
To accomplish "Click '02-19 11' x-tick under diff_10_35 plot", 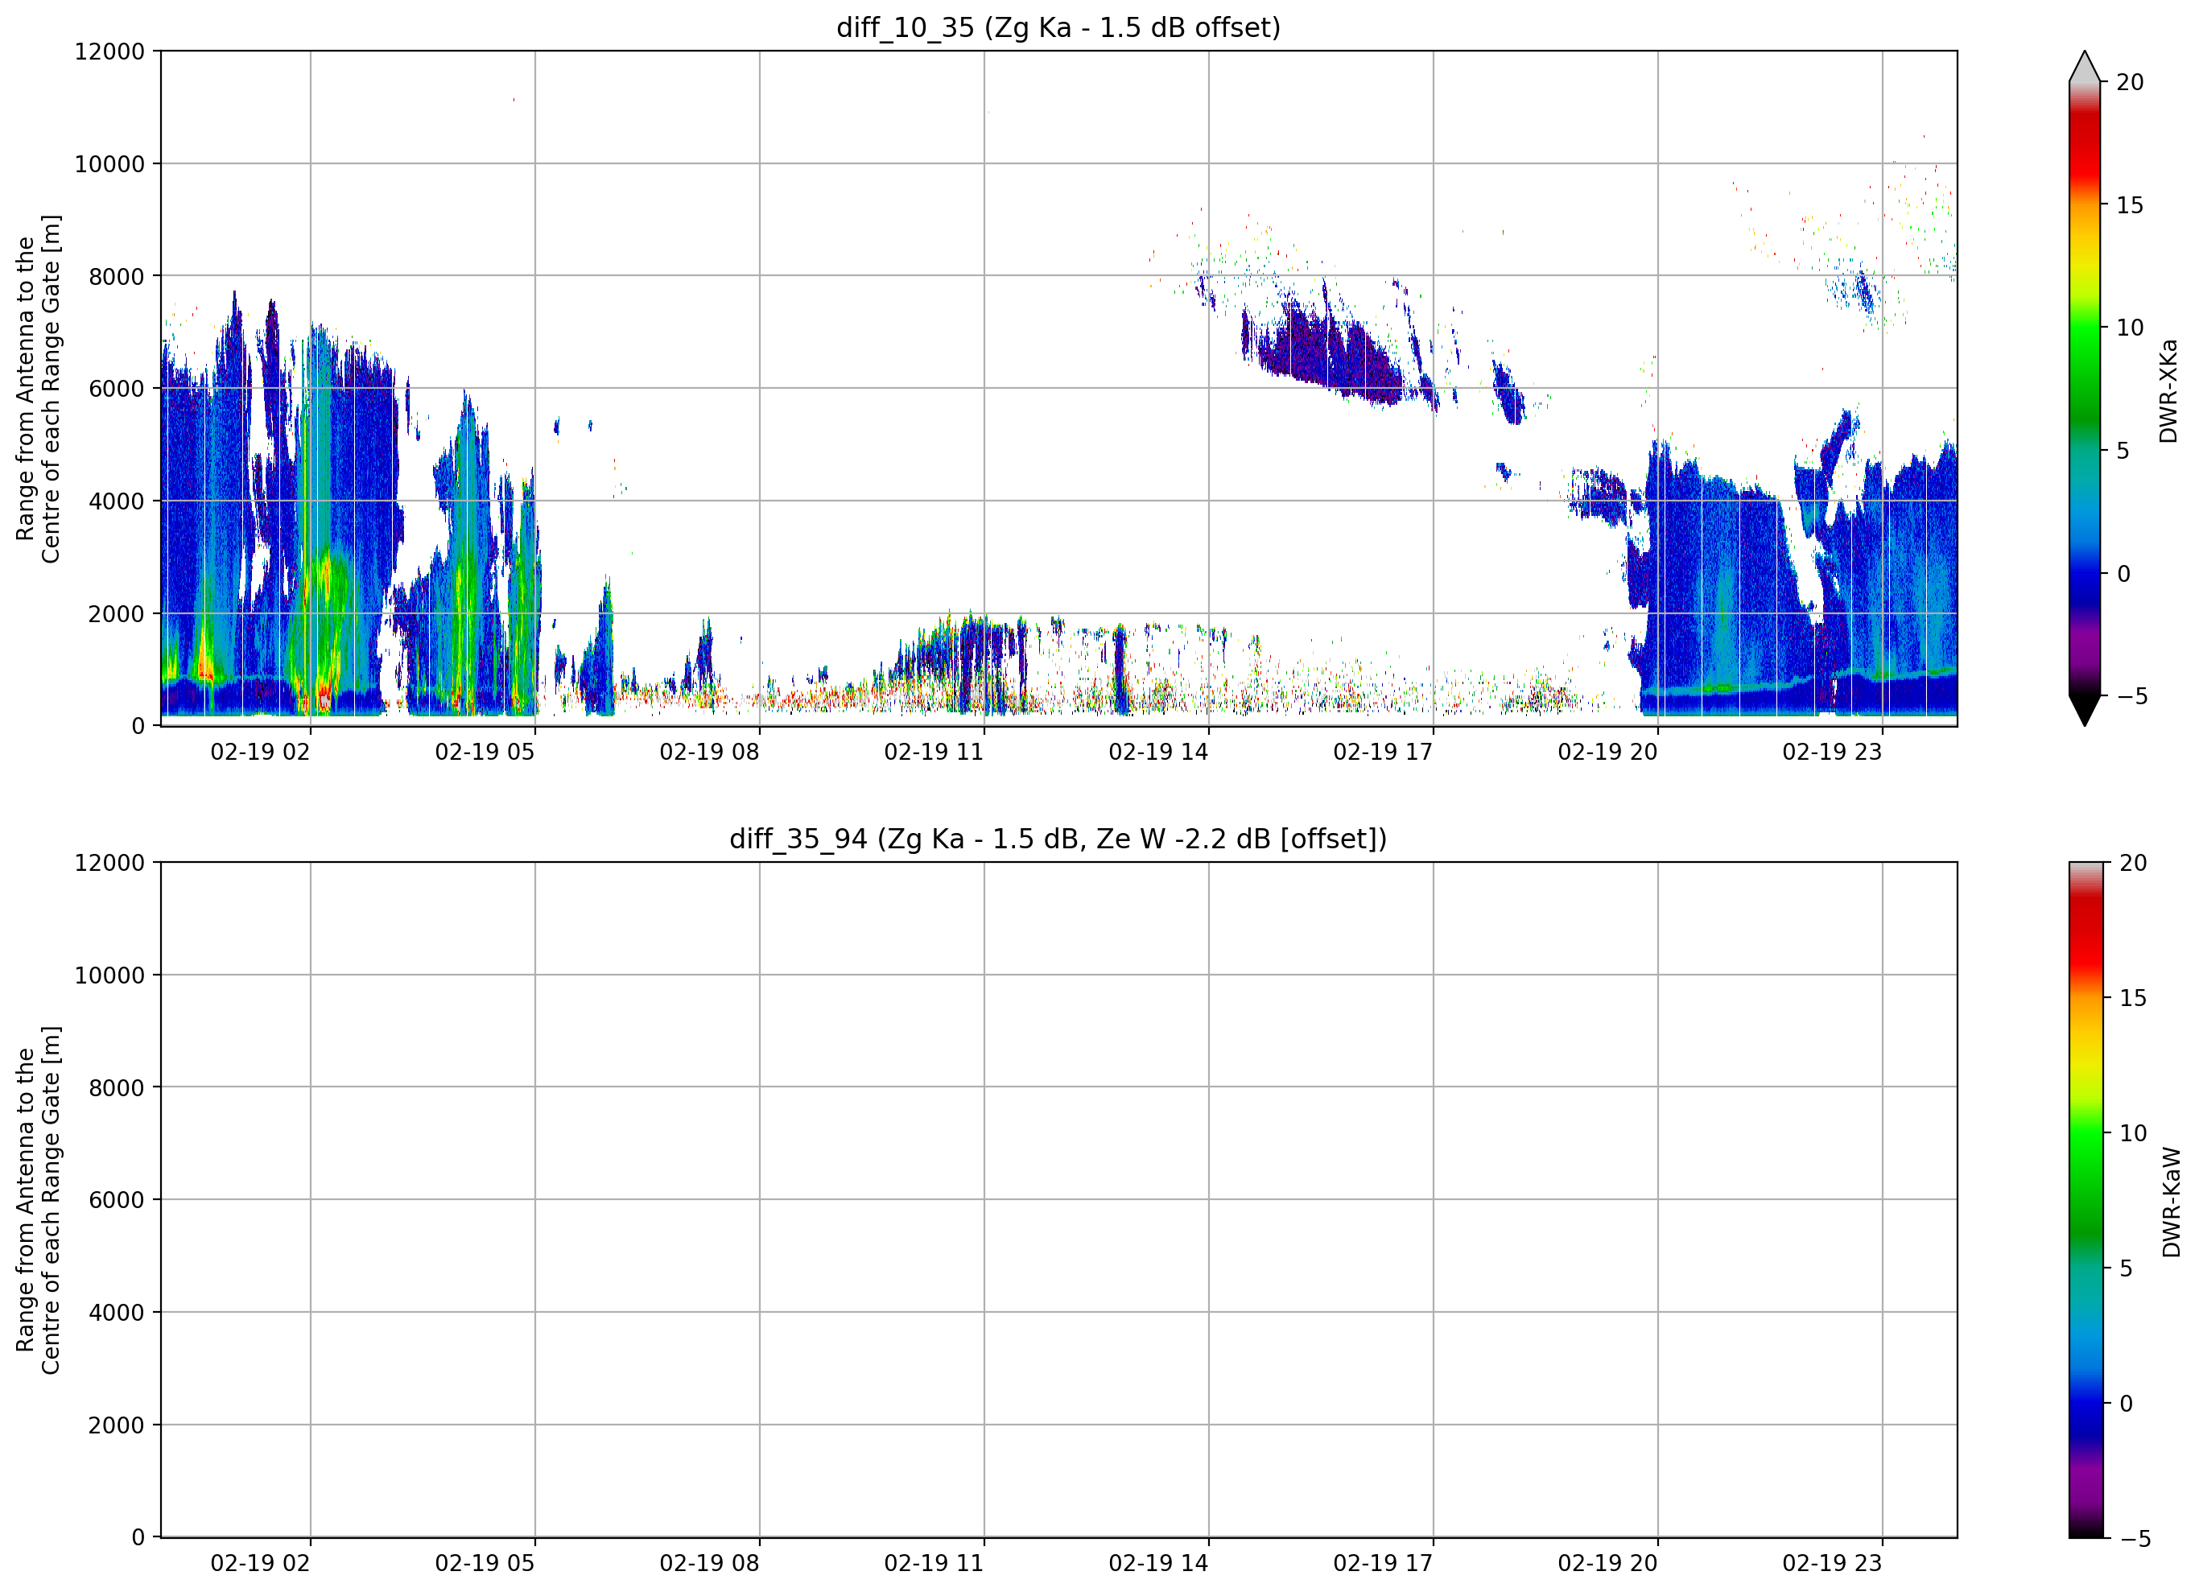I will point(934,753).
